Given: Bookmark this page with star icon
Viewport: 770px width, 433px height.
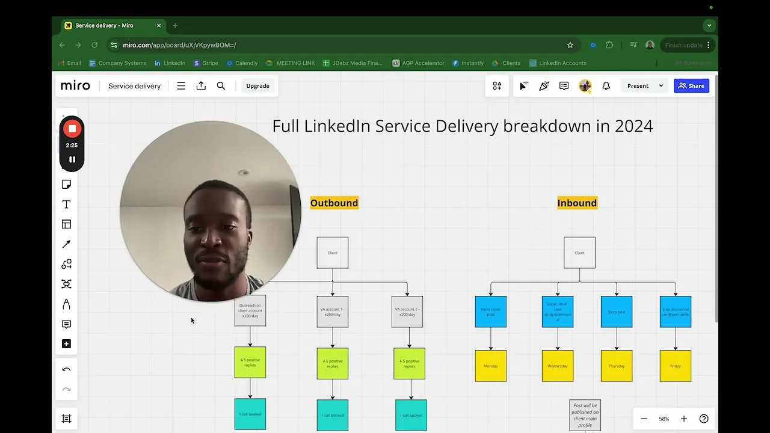Looking at the screenshot, I should 570,45.
